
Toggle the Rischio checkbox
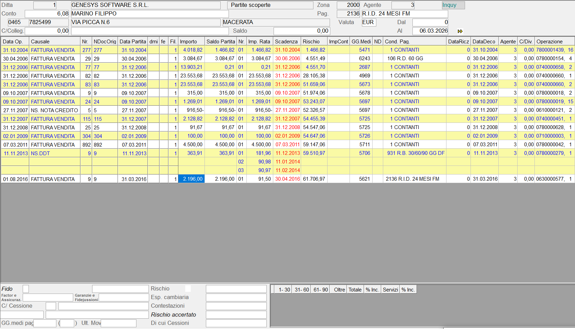(188, 289)
